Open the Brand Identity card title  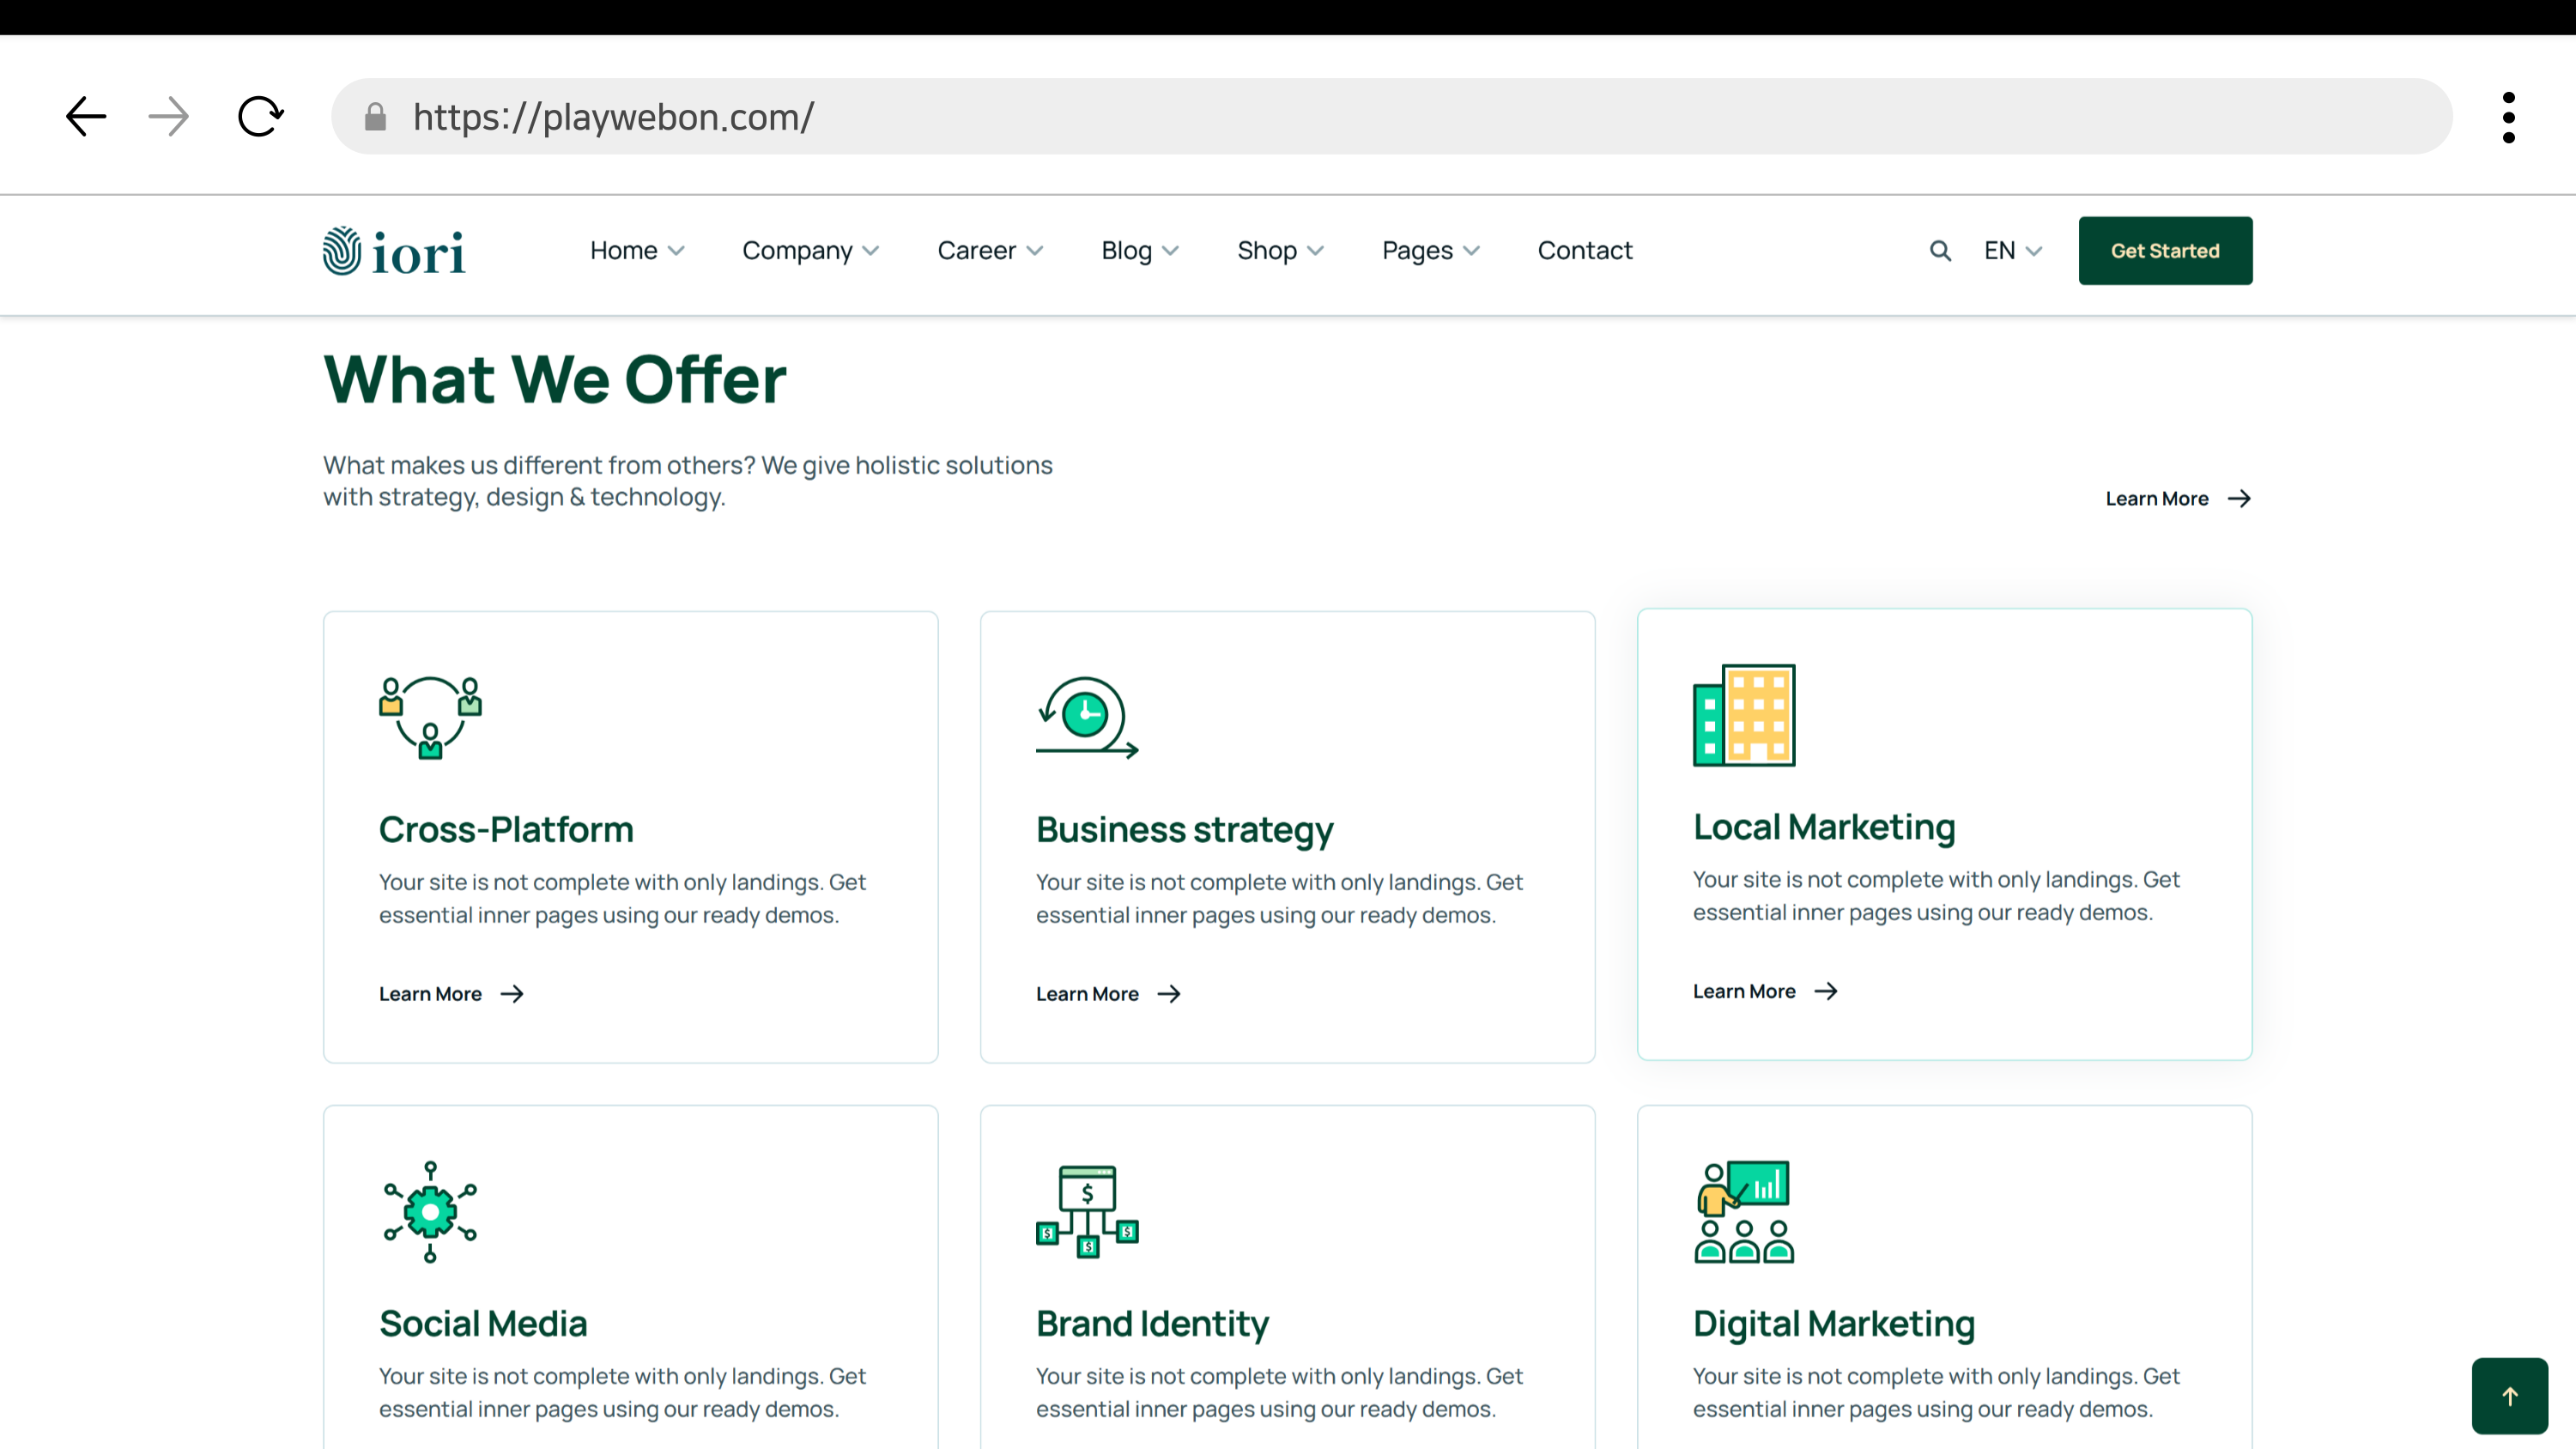[1152, 1323]
